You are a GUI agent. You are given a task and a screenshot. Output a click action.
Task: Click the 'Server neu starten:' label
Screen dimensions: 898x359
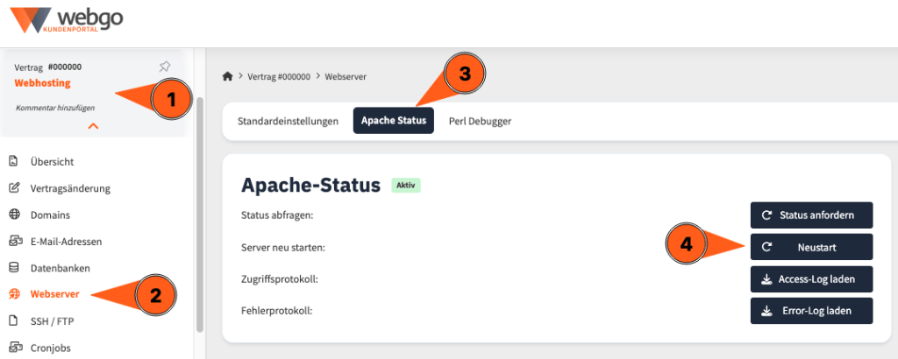coord(283,248)
